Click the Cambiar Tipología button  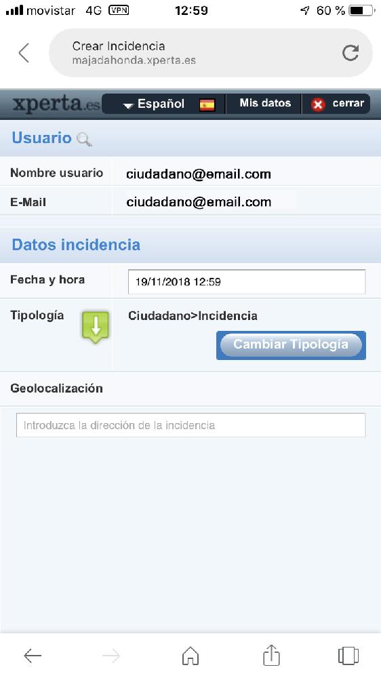point(291,345)
